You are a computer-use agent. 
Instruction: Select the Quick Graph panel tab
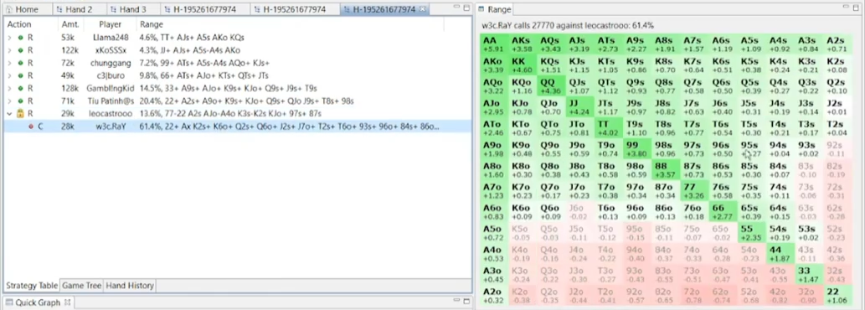coord(38,302)
